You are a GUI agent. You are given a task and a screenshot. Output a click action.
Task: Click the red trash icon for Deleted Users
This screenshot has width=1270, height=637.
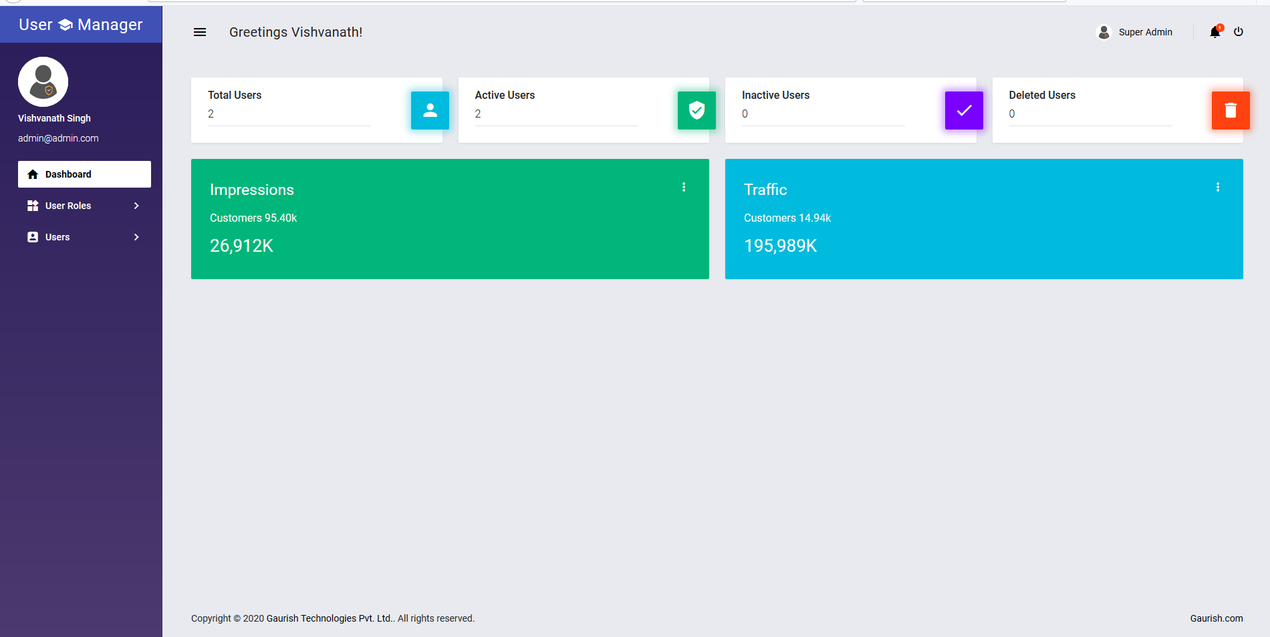[1230, 110]
